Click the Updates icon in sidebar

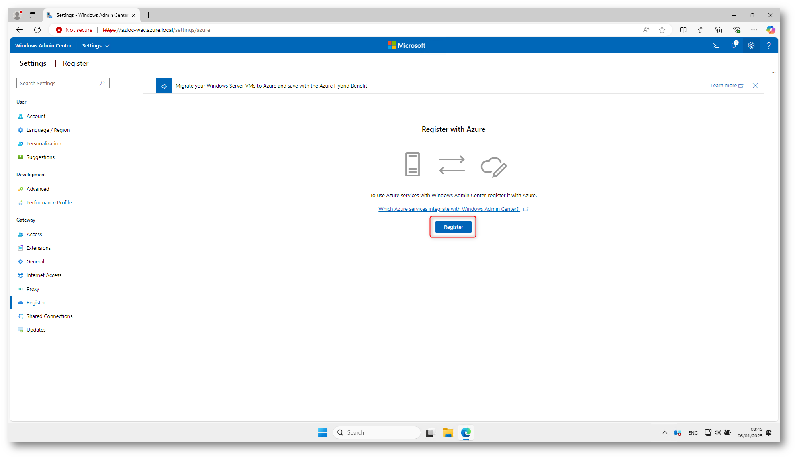pyautogui.click(x=20, y=330)
